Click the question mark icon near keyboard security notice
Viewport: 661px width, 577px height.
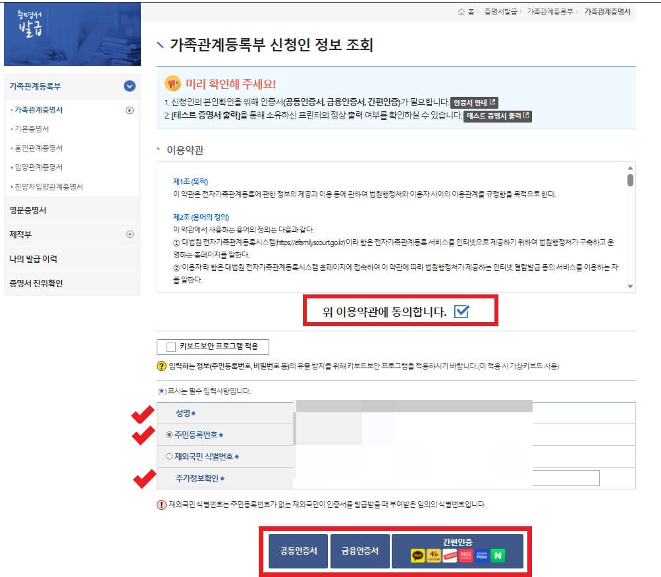click(x=161, y=366)
